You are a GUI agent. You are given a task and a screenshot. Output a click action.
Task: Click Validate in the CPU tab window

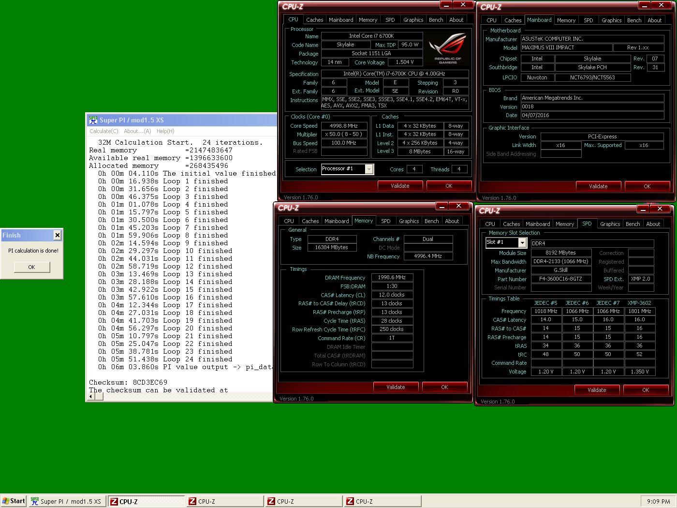click(x=400, y=186)
